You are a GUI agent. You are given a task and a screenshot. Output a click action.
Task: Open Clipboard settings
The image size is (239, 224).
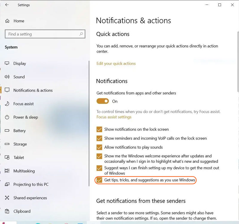22,211
